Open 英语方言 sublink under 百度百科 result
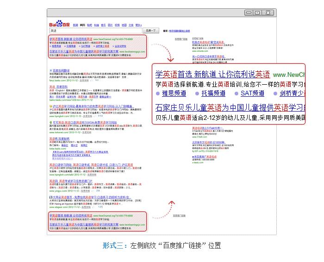Screen dimensions: 324x262 coord(83,97)
